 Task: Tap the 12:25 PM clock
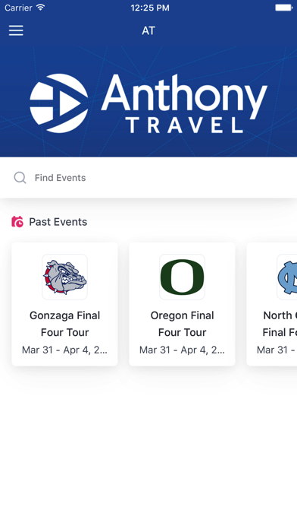coord(150,8)
